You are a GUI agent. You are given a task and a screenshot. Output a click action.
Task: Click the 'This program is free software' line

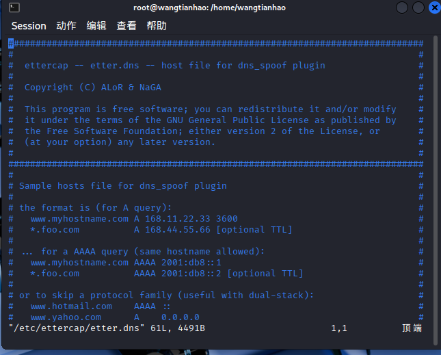point(211,109)
